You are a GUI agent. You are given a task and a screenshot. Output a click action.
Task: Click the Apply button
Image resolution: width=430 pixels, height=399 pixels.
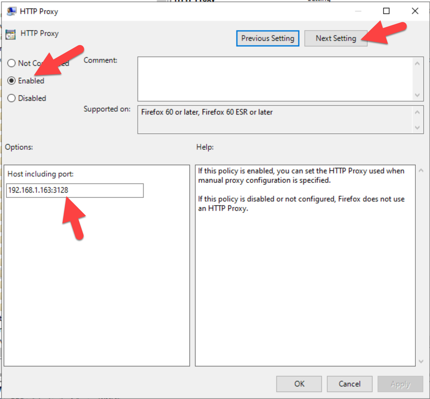(400, 384)
